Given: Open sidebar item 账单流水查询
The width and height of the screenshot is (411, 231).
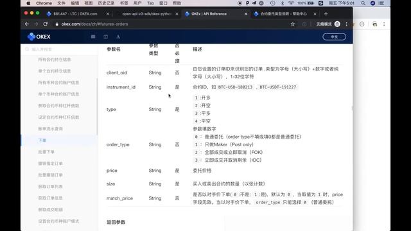Looking at the screenshot, I should tap(50, 128).
